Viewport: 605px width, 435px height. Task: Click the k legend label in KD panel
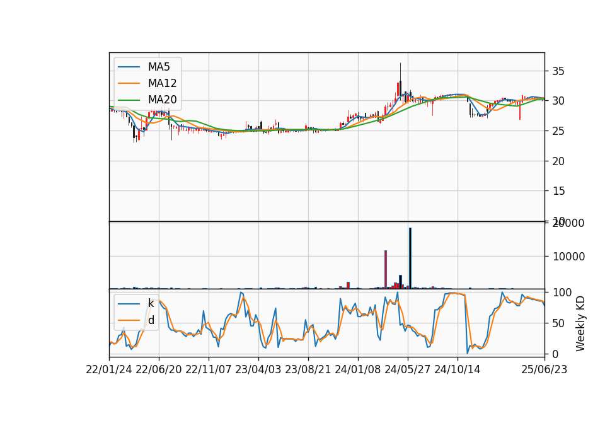[x=151, y=303]
